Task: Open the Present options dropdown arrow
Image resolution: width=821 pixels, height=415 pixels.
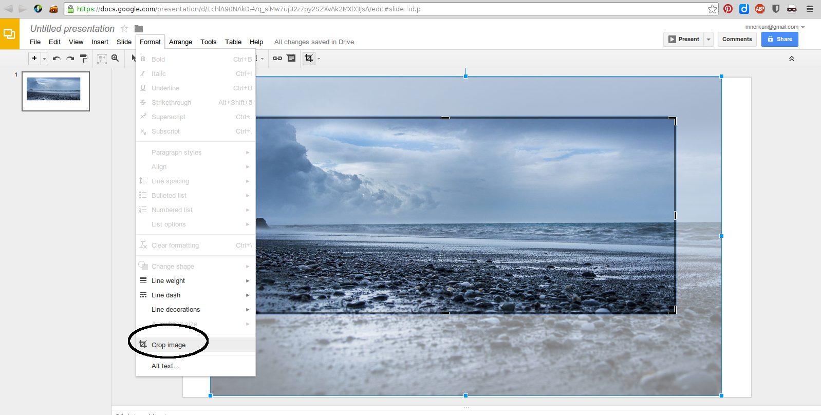Action: coord(708,39)
